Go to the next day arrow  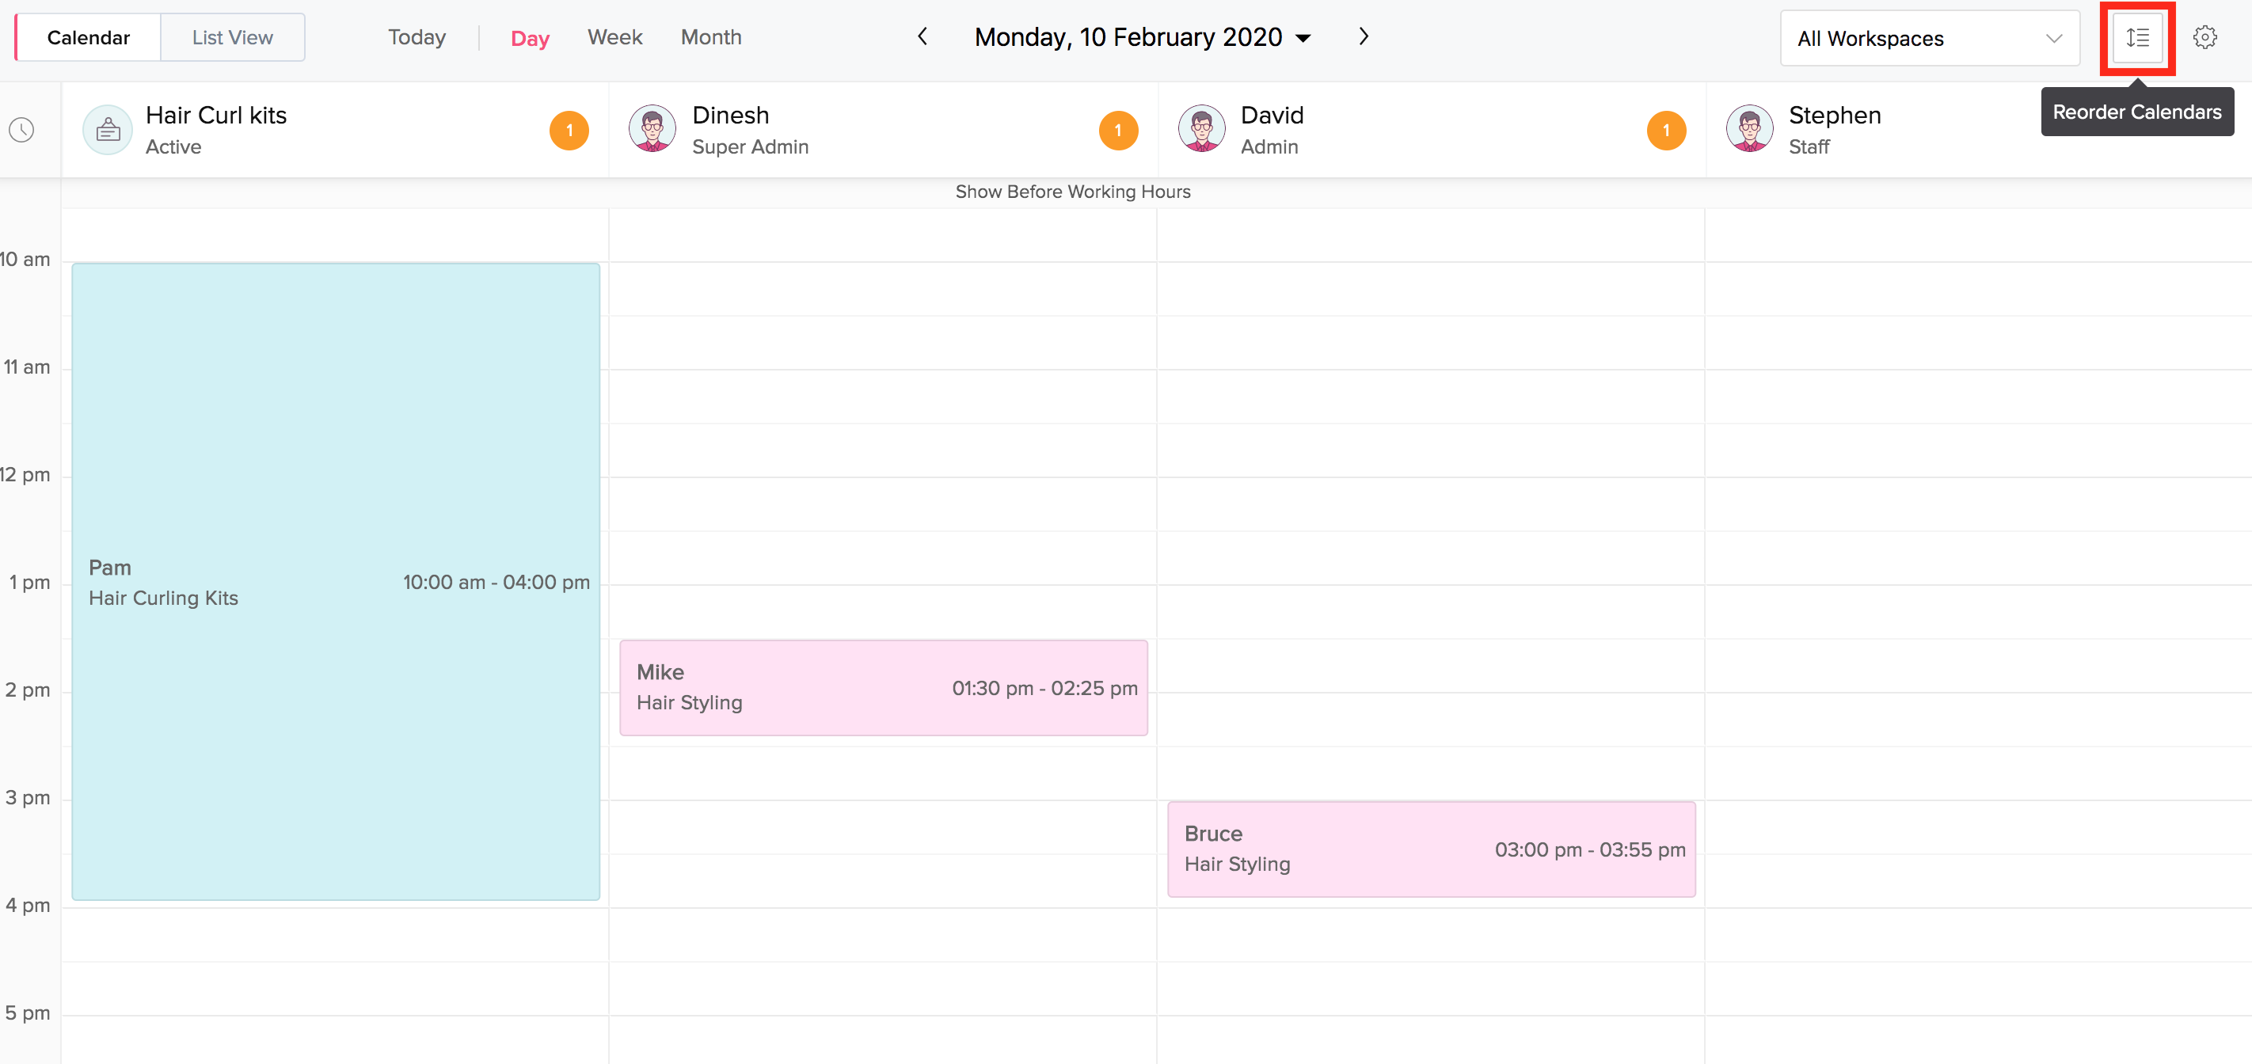[x=1363, y=36]
